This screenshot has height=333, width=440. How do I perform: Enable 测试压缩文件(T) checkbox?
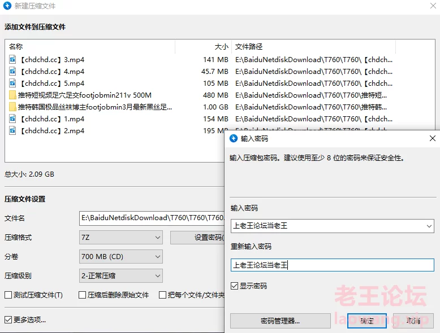pyautogui.click(x=8, y=295)
